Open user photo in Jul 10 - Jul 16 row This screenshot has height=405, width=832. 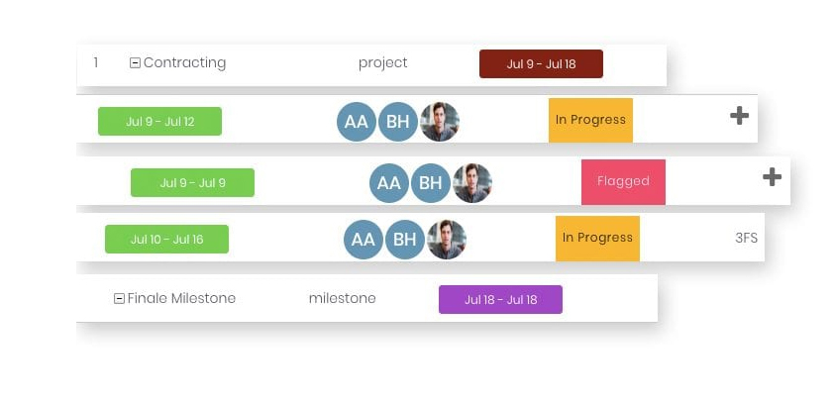click(x=447, y=240)
